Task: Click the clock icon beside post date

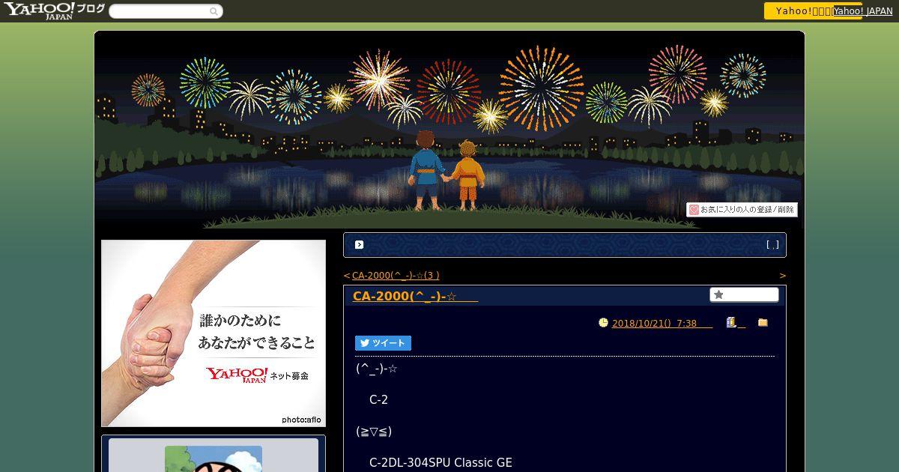Action: pyautogui.click(x=603, y=322)
